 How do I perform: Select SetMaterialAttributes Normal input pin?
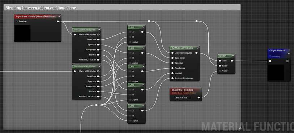172,73
